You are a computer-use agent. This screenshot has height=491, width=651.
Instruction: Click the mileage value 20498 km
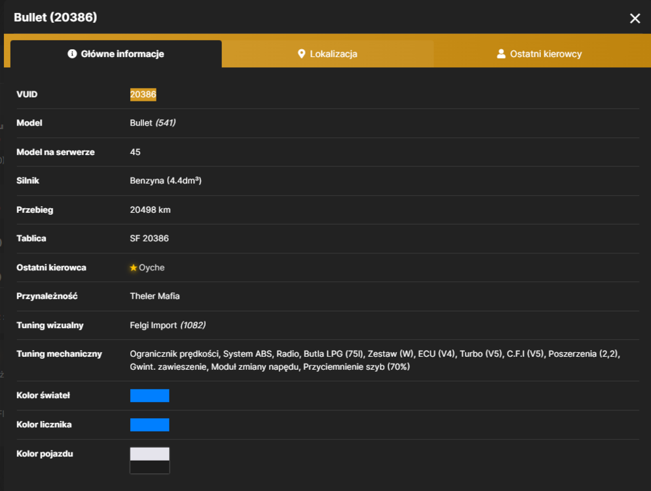click(150, 210)
